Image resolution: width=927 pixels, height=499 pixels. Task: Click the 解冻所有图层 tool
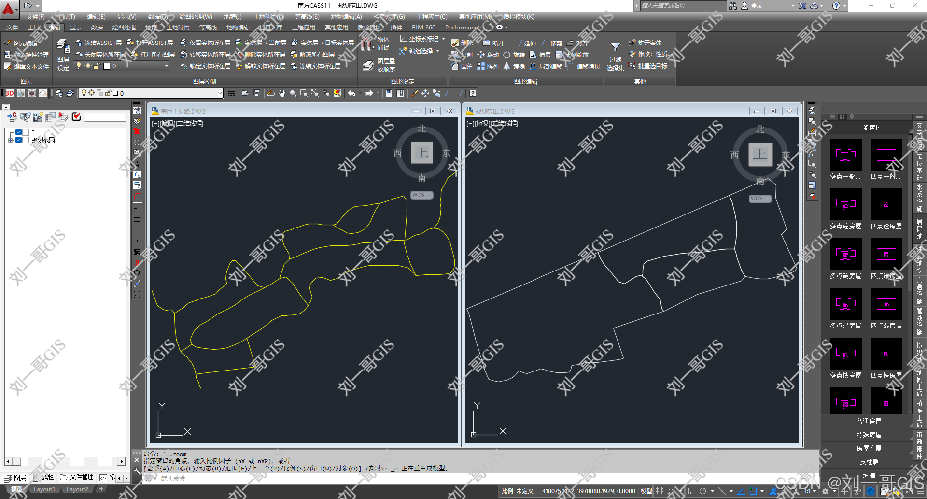[313, 55]
